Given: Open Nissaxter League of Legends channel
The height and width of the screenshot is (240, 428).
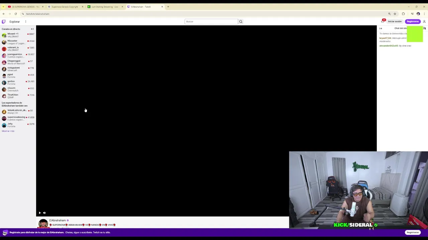Looking at the screenshot, I should 18,42.
